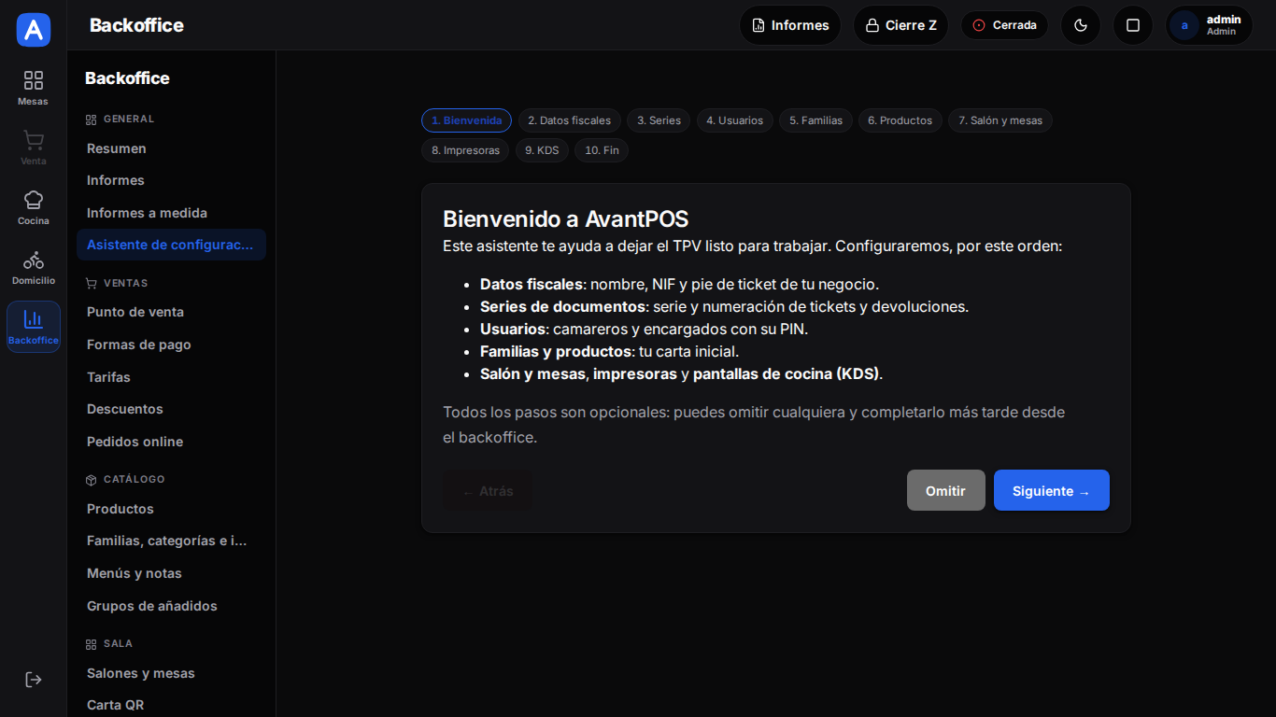
Task: Toggle dark mode with the moon icon
Action: (1081, 25)
